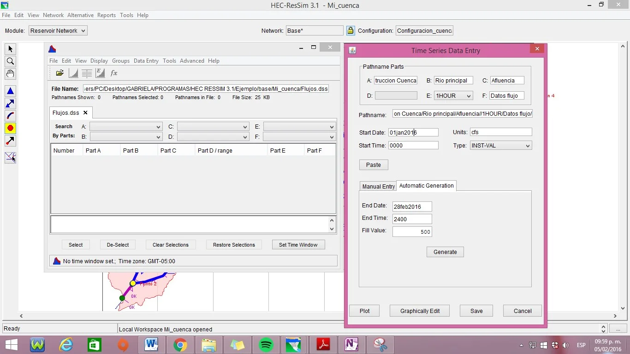Image resolution: width=630 pixels, height=354 pixels.
Task: Open OneNote from the taskbar
Action: 351,345
